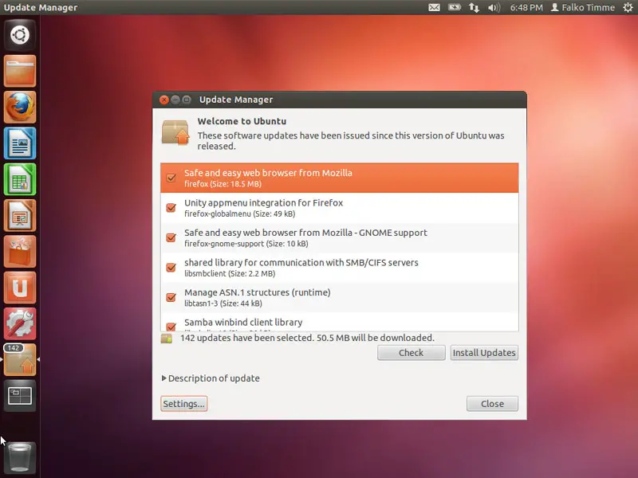Launch Firefox from the launcher
Viewport: 638px width, 478px height.
(20, 108)
